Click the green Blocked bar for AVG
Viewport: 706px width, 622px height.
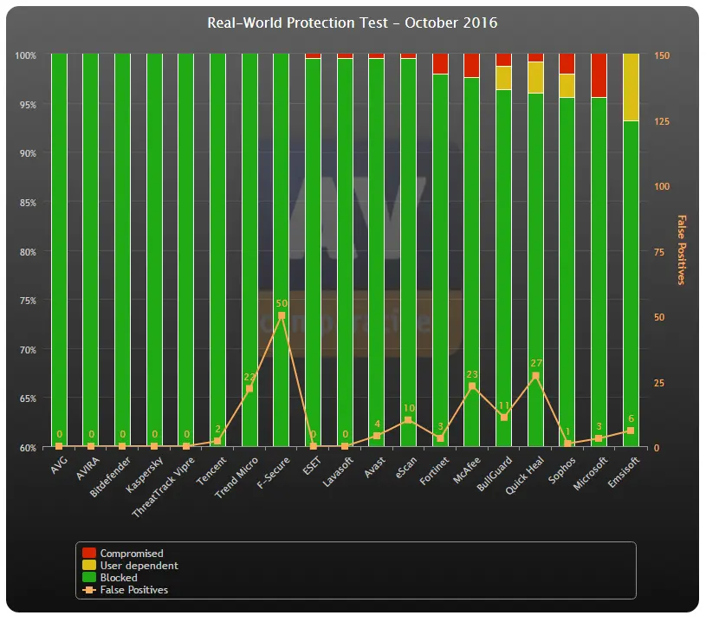tap(59, 250)
